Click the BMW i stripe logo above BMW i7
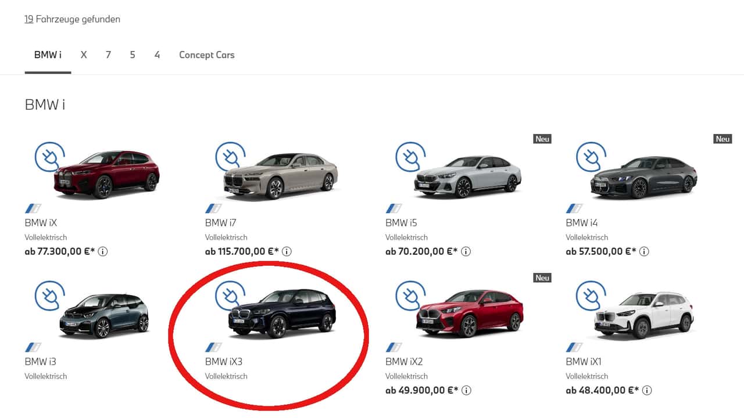 tap(213, 208)
